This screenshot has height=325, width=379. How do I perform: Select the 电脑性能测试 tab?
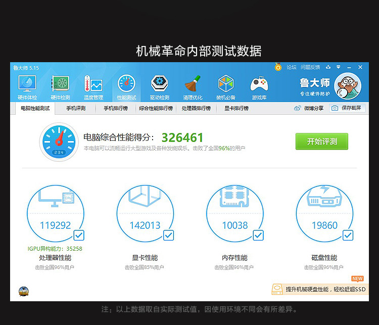35,108
